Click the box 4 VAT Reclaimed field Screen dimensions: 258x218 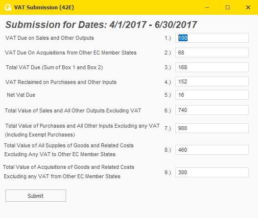tap(212, 82)
